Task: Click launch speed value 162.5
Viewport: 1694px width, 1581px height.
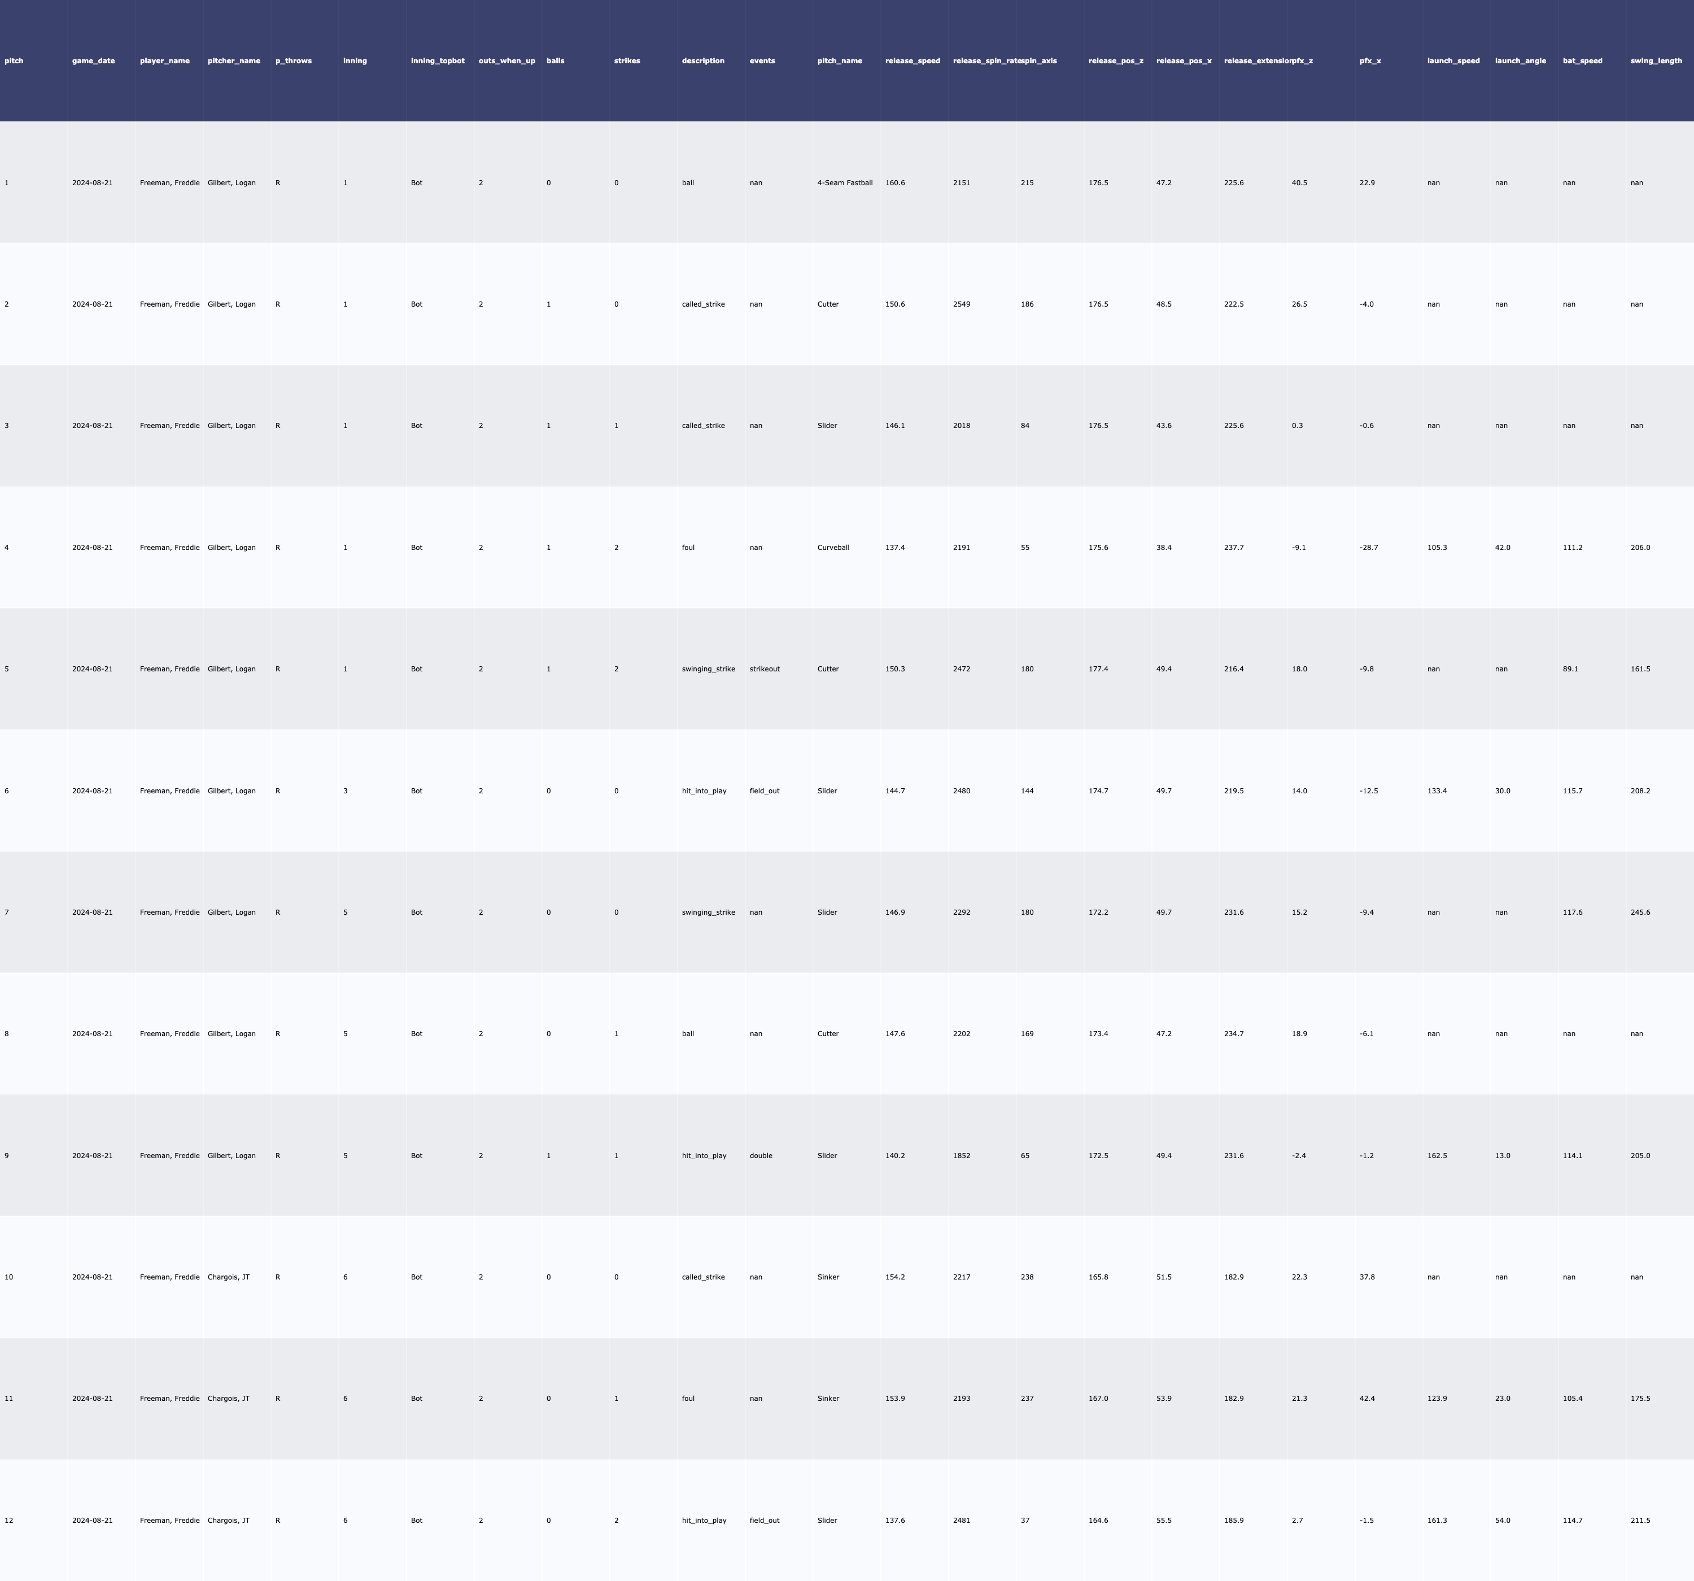Action: (1437, 1156)
